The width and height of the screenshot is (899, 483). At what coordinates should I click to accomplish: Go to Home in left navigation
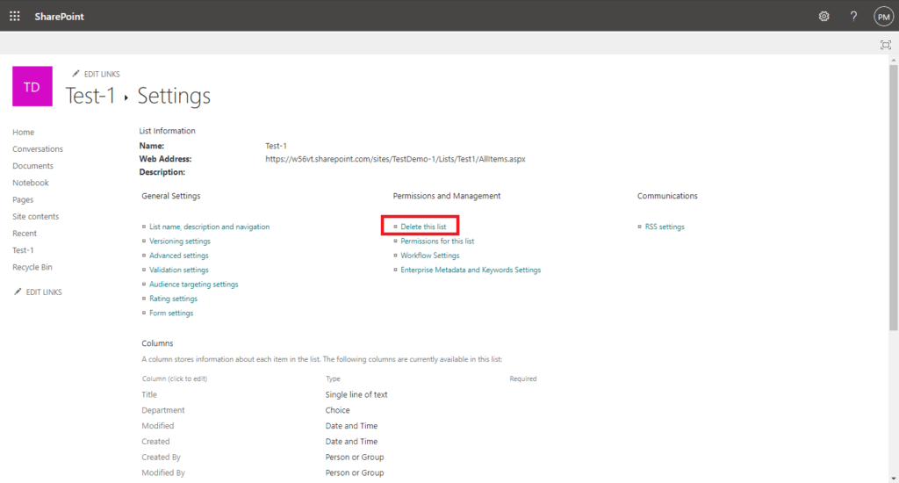[24, 132]
